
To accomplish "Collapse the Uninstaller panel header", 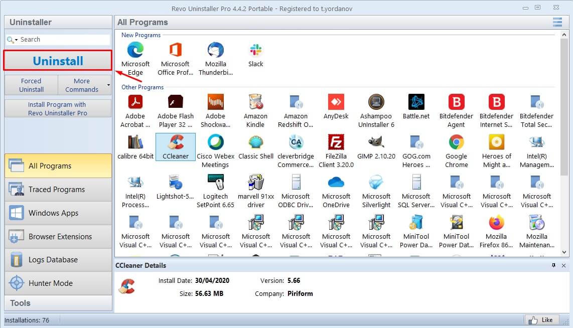I will click(x=58, y=22).
